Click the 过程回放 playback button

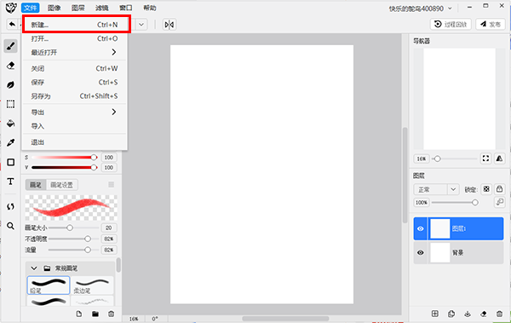(x=451, y=24)
